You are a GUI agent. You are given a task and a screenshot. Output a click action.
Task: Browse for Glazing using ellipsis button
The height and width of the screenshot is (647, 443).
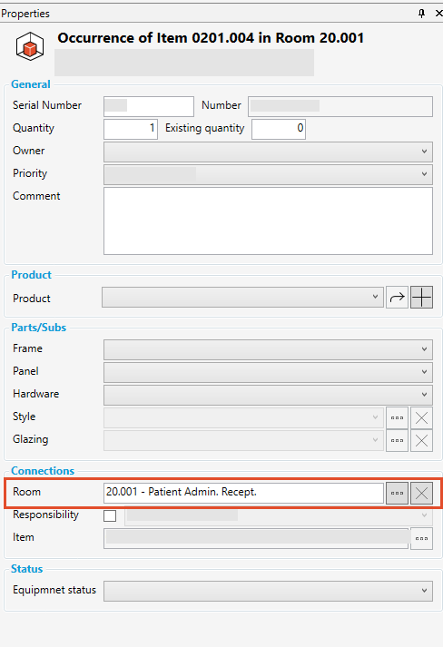click(397, 441)
